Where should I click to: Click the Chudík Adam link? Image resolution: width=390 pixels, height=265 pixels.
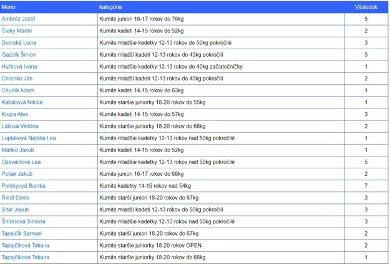pyautogui.click(x=18, y=90)
